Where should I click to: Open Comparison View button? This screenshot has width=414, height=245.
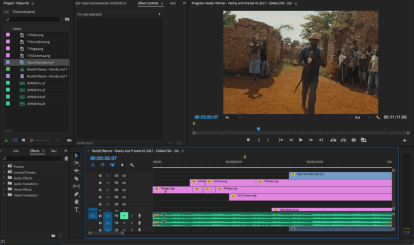tap(363, 140)
